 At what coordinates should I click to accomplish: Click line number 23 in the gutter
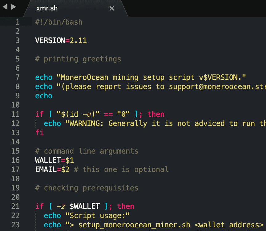(x=16, y=225)
